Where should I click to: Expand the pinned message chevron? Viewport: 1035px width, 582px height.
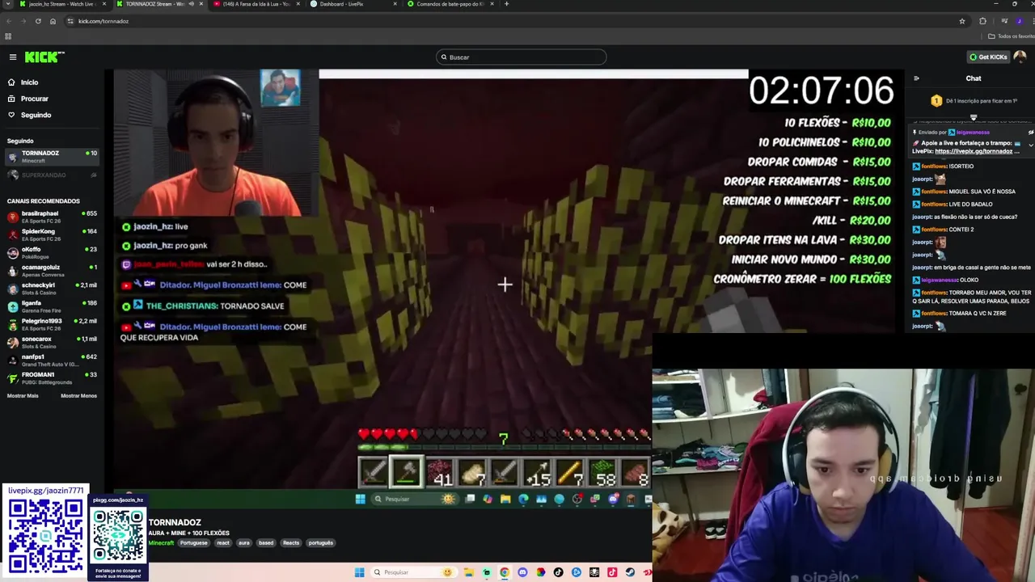pos(1030,145)
